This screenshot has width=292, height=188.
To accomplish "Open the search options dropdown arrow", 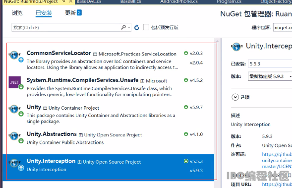I will pos(129,27).
